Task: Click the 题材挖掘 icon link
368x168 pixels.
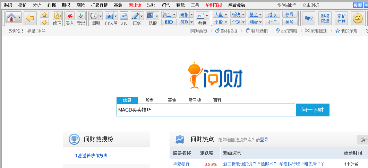Action: 226,31
